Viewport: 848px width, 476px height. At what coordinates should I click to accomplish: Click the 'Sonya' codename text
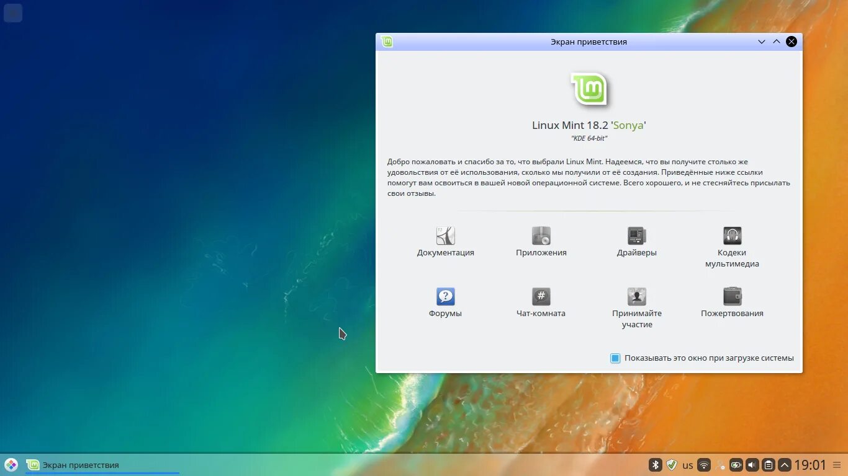tap(628, 125)
